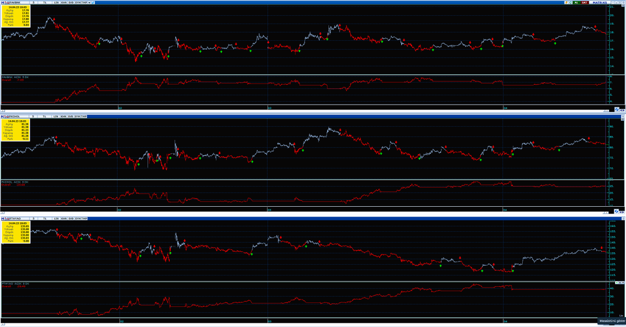Click the AL buy button
Screen dimensions: 626x327
(x=576, y=3)
